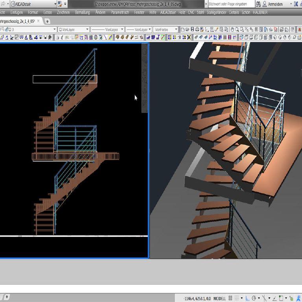Select the Zoom magnifier tool
This screenshot has width=302, height=302.
(237, 29)
